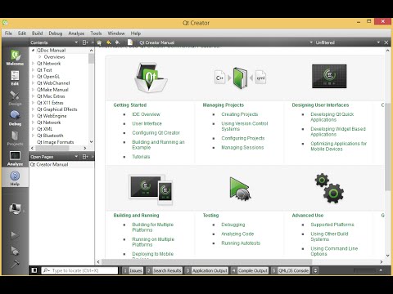Click the Build hammer icon

click(15, 264)
